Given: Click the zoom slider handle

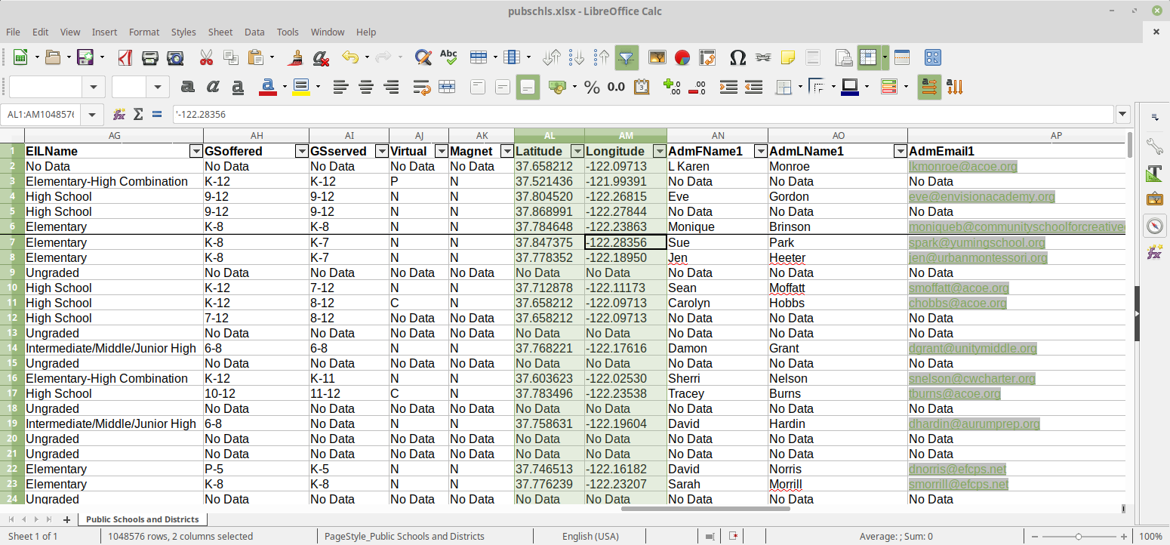Looking at the screenshot, I should pos(1078,537).
